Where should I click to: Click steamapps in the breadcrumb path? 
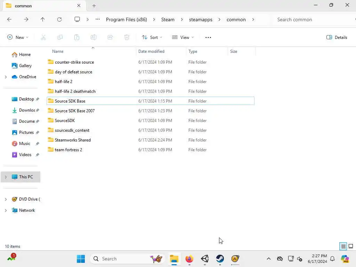(x=201, y=19)
